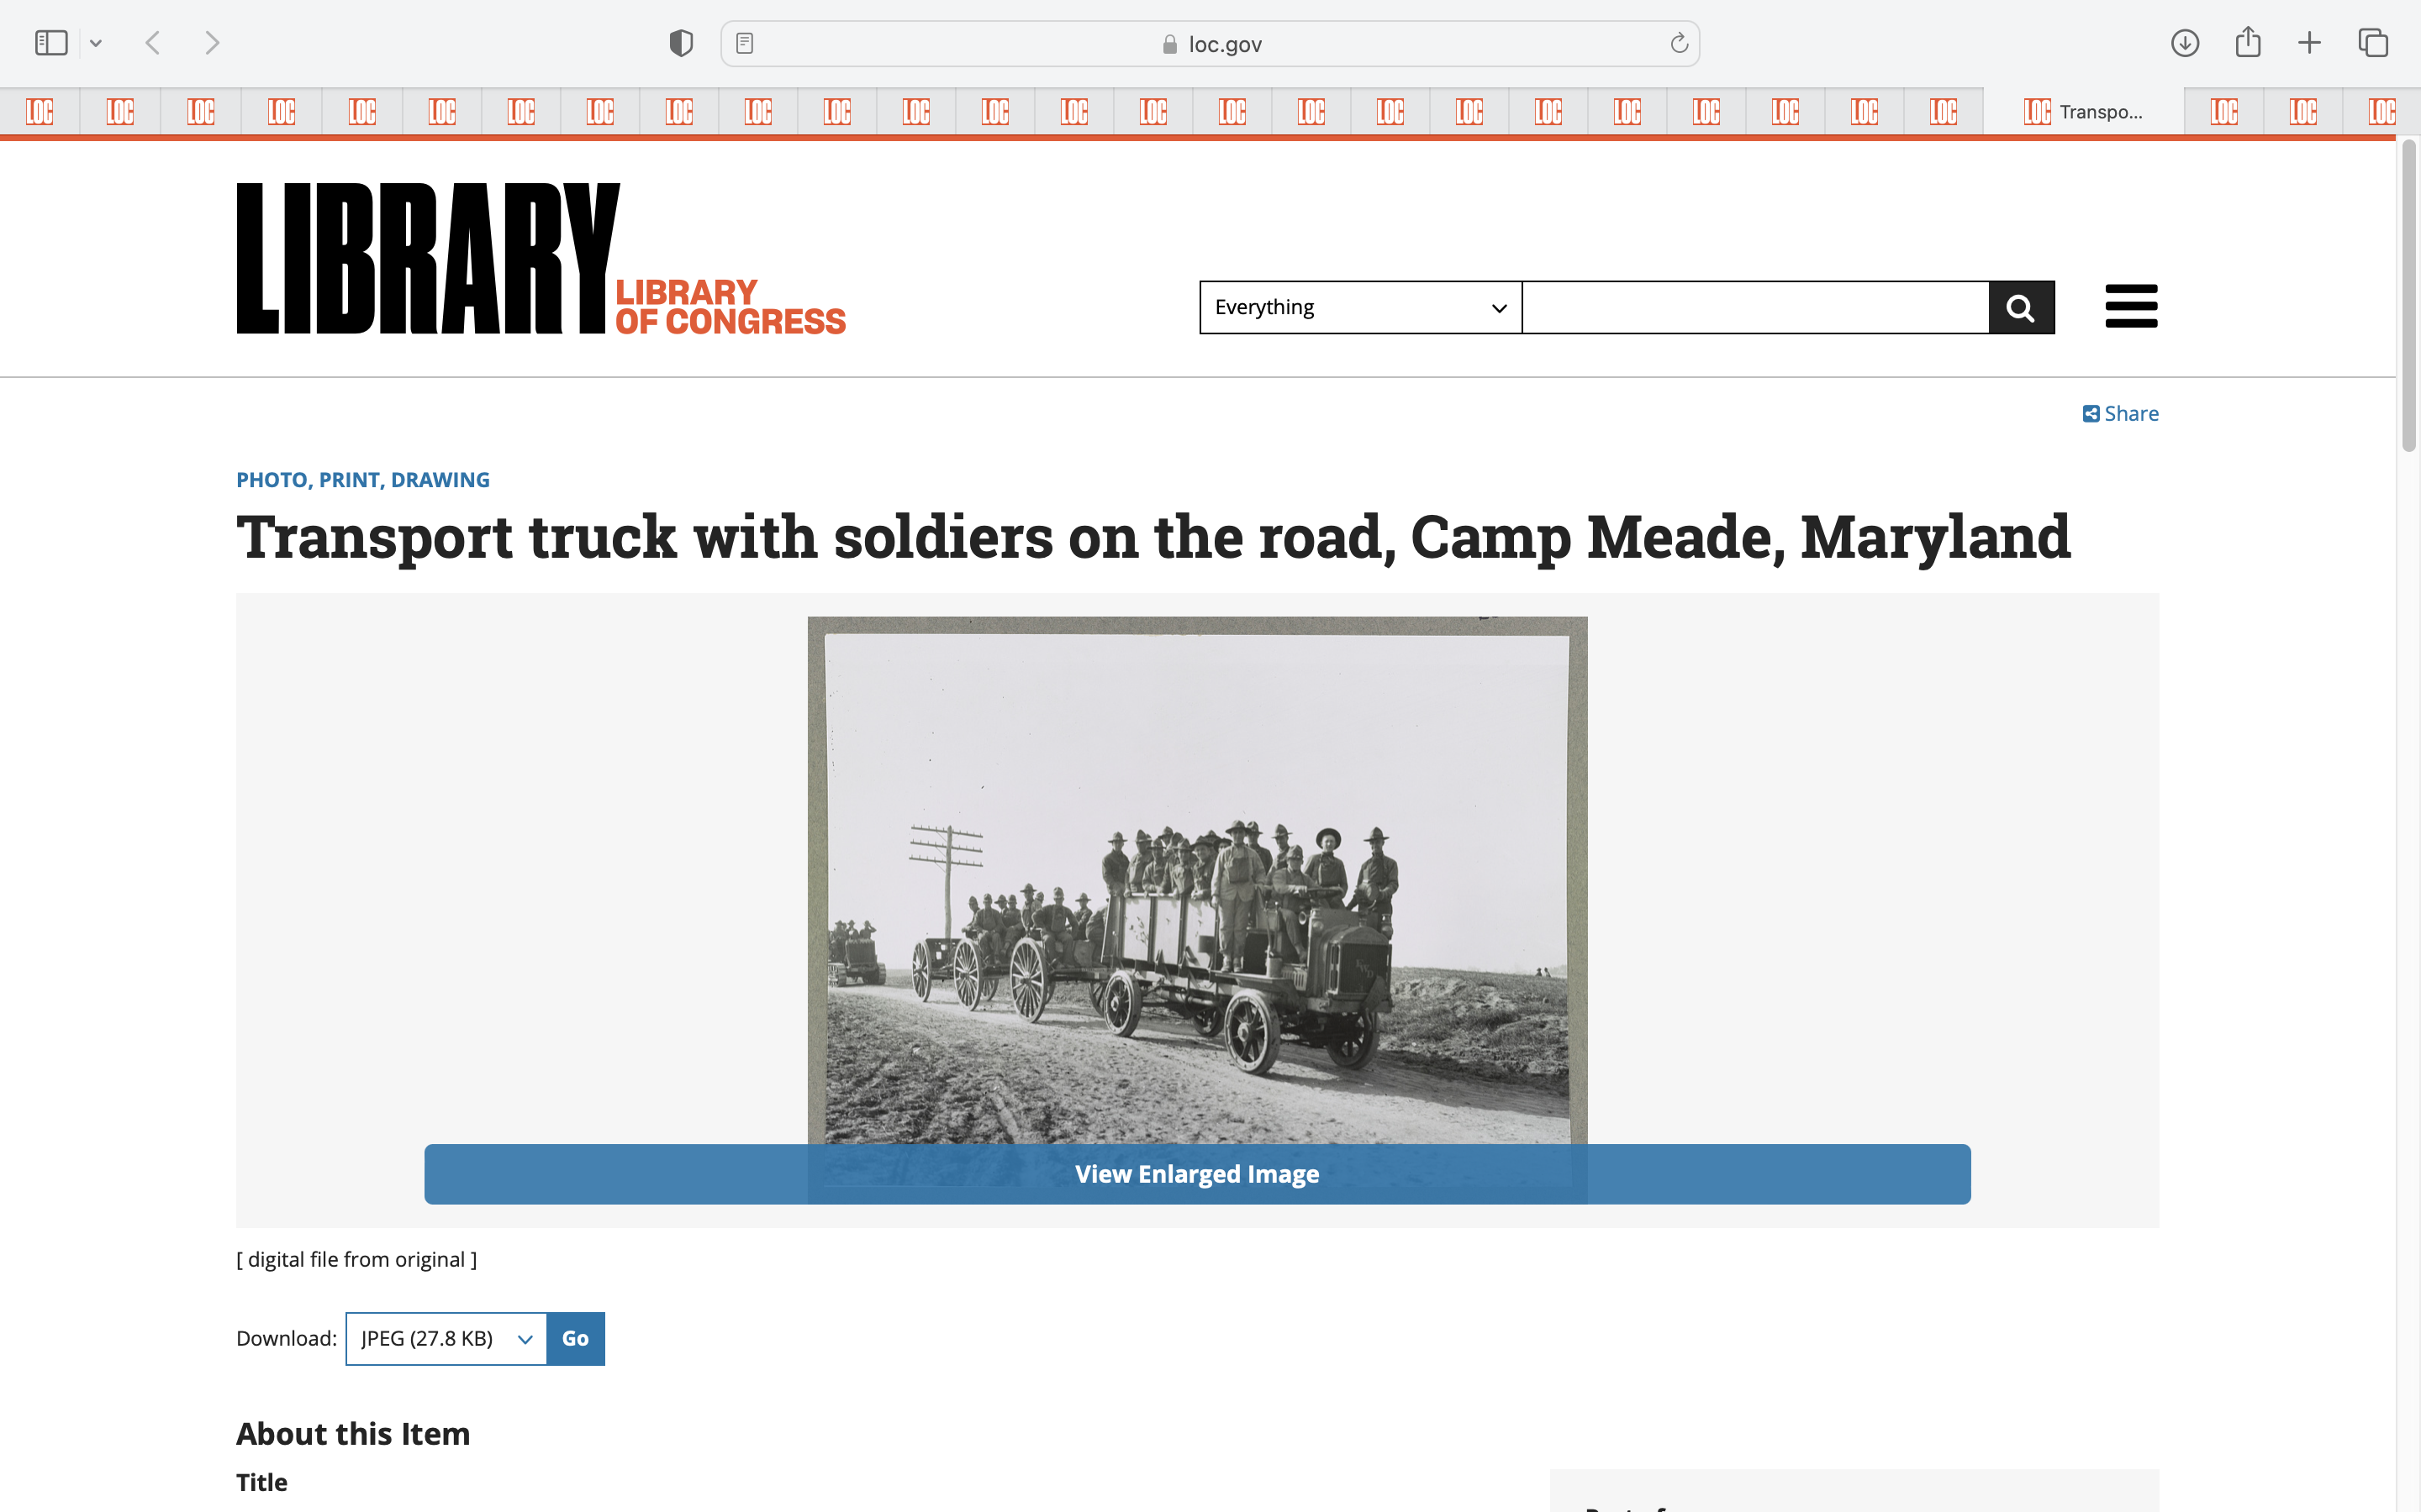Click the Share icon link
This screenshot has width=2421, height=1512.
[x=2119, y=414]
